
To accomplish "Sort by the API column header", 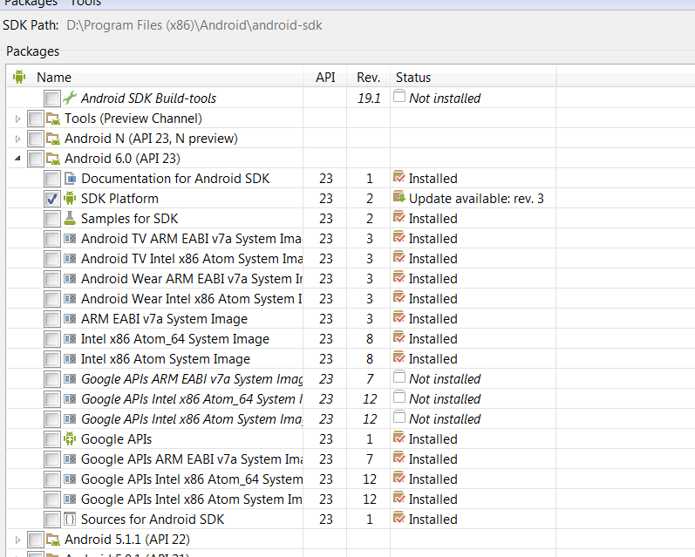I will tap(325, 77).
